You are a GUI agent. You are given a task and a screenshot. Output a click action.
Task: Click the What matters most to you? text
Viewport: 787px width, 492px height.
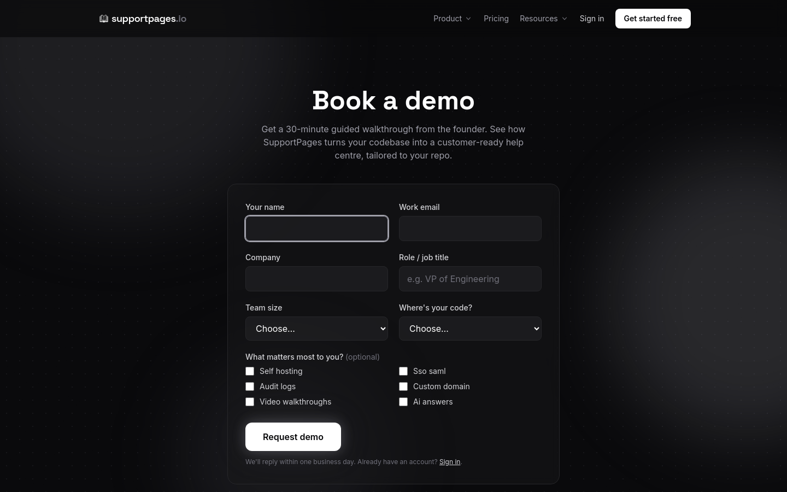click(294, 357)
